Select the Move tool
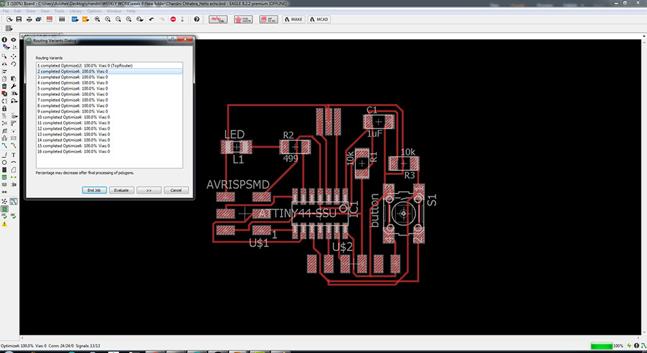This screenshot has height=353, width=647. pyautogui.click(x=14, y=56)
